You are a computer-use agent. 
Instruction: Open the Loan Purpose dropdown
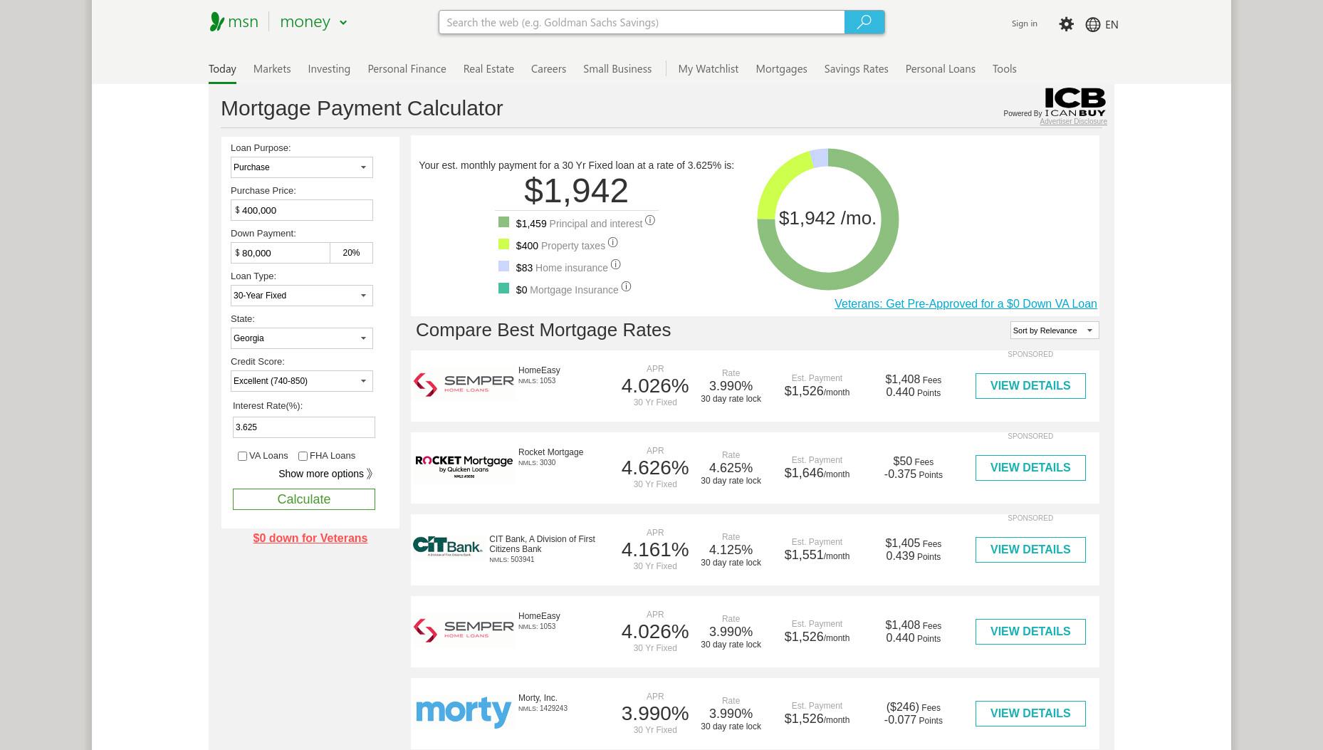(302, 167)
